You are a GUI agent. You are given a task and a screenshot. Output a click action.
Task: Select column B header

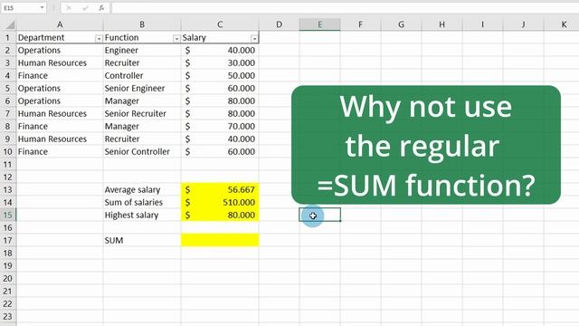click(x=142, y=24)
